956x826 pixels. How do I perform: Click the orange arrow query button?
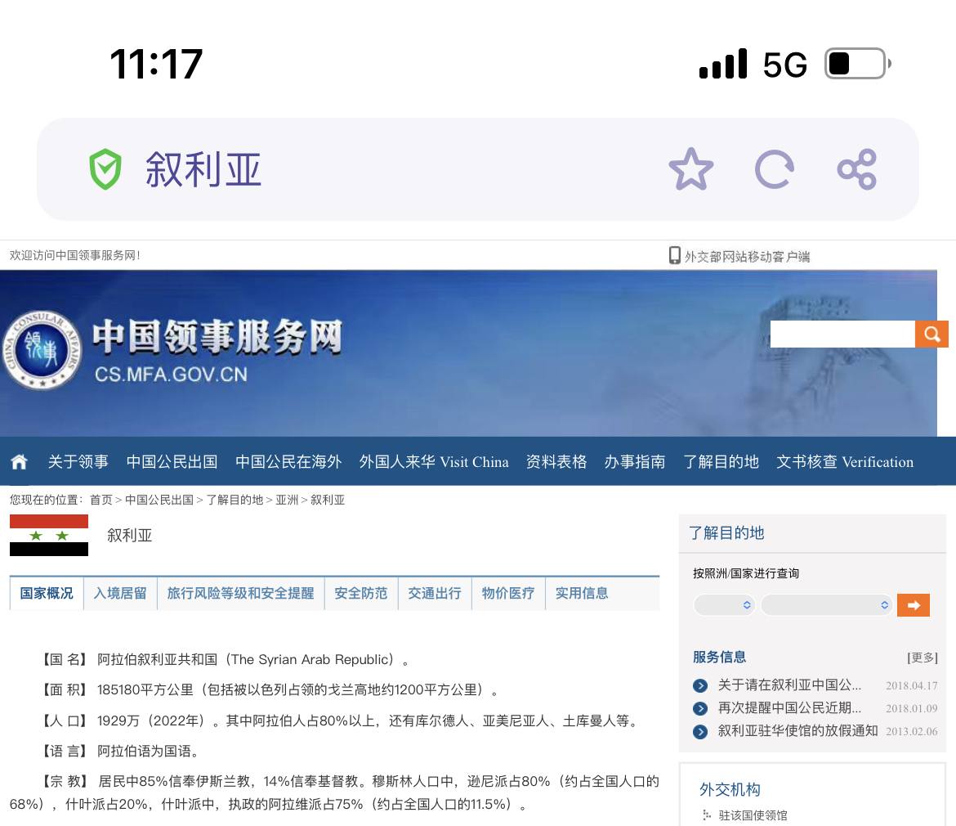pos(913,605)
